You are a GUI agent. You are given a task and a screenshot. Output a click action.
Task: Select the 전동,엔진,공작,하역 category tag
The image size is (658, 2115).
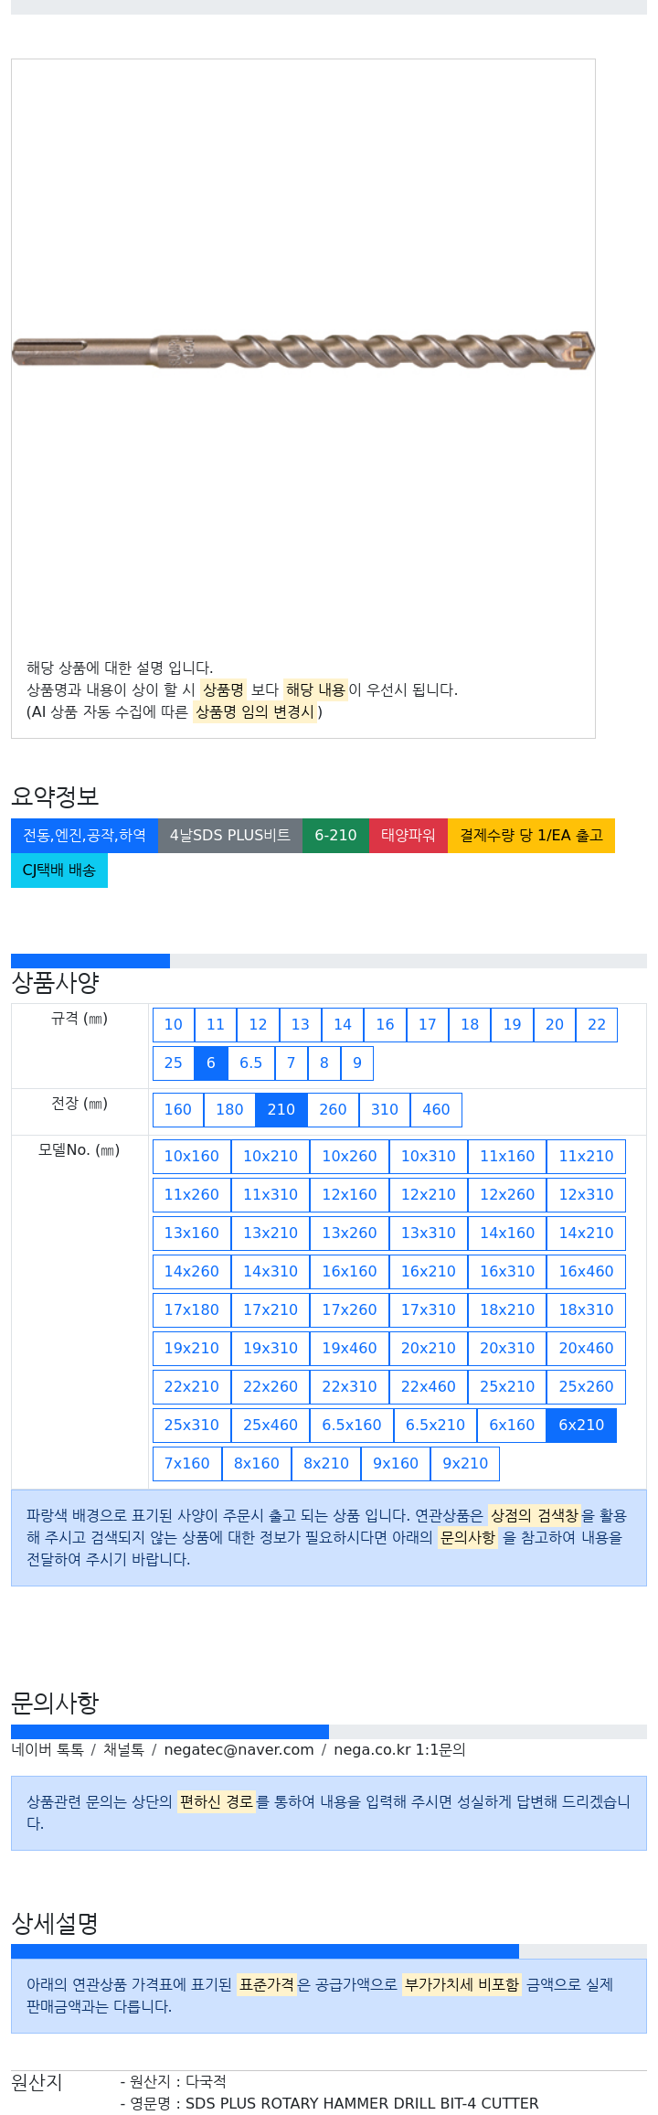84,836
